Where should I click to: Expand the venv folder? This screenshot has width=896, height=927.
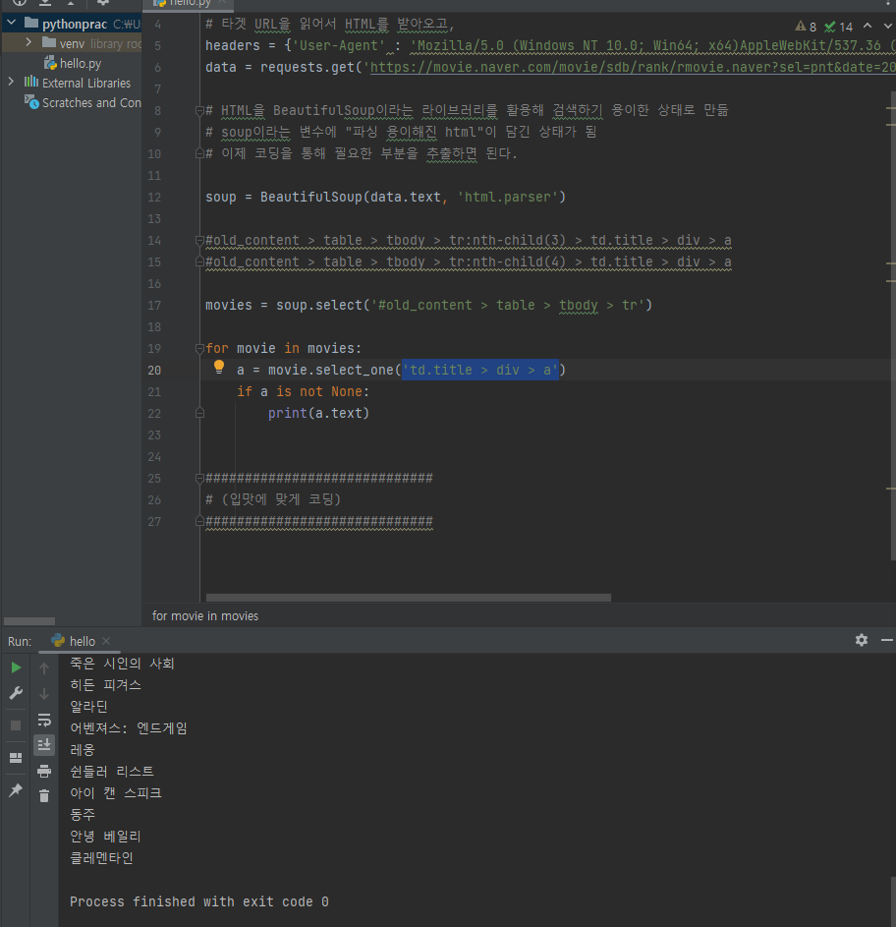(x=28, y=42)
